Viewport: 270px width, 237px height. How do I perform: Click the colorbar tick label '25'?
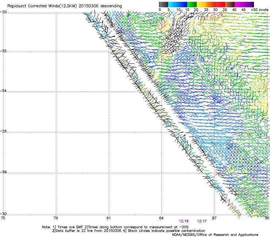pos(206,10)
